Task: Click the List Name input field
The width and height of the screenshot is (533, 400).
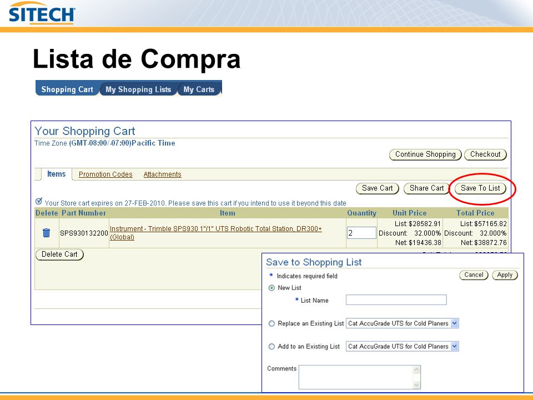Action: 396,299
